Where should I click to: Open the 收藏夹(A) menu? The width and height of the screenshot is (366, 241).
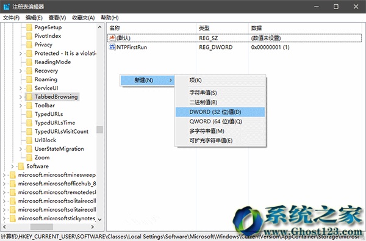(x=84, y=18)
